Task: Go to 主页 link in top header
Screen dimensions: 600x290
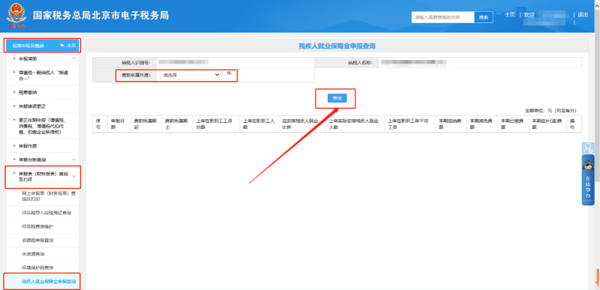Action: coord(509,14)
